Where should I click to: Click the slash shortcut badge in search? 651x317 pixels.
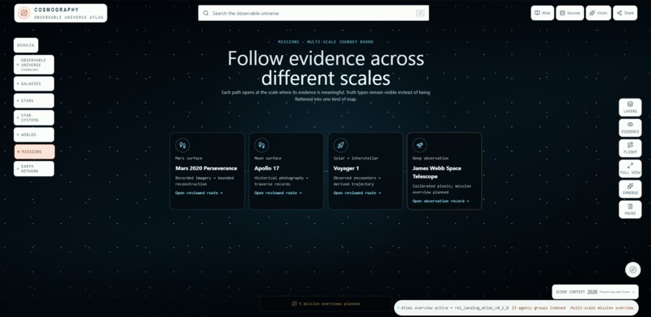tap(420, 13)
